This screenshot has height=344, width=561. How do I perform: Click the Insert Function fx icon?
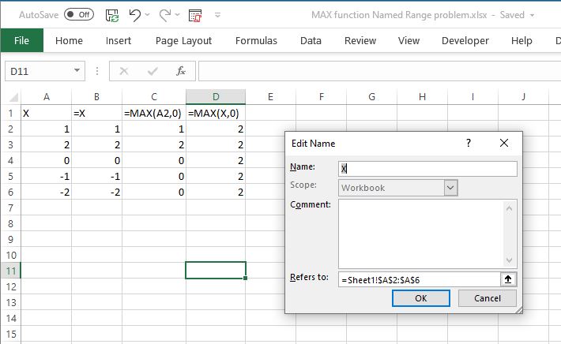pos(181,71)
